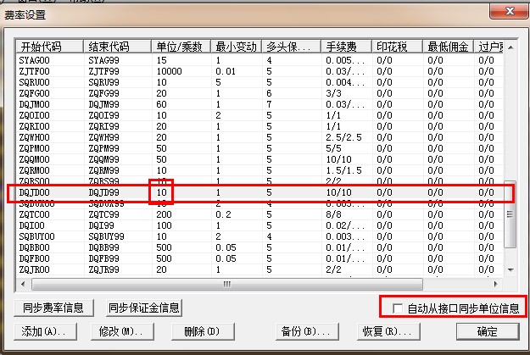This screenshot has height=355, width=530.
Task: Sort by 手续费 column header
Action: [347, 47]
